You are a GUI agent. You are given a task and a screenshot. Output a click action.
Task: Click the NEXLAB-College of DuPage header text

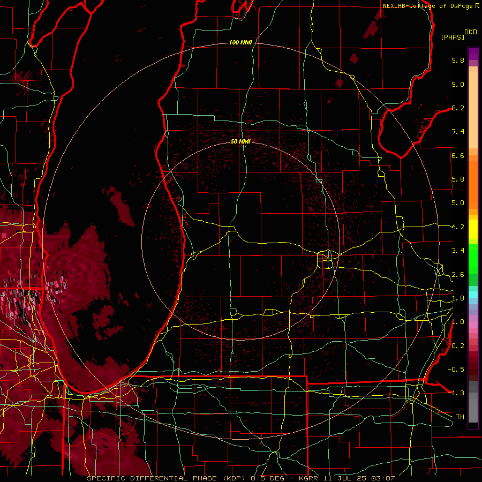click(x=427, y=6)
